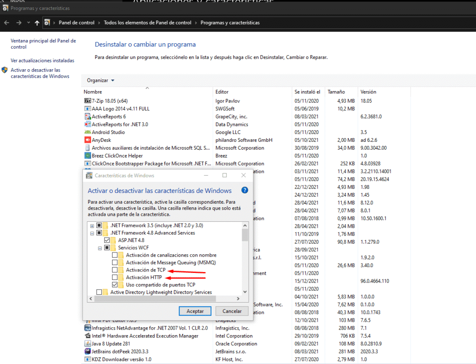
Task: Open Ver actualizaciones instaladas link
Action: (42, 60)
